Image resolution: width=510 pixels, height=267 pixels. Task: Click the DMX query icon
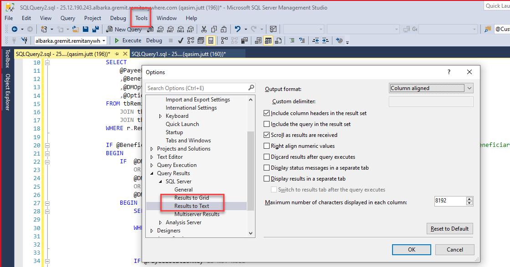coord(170,29)
